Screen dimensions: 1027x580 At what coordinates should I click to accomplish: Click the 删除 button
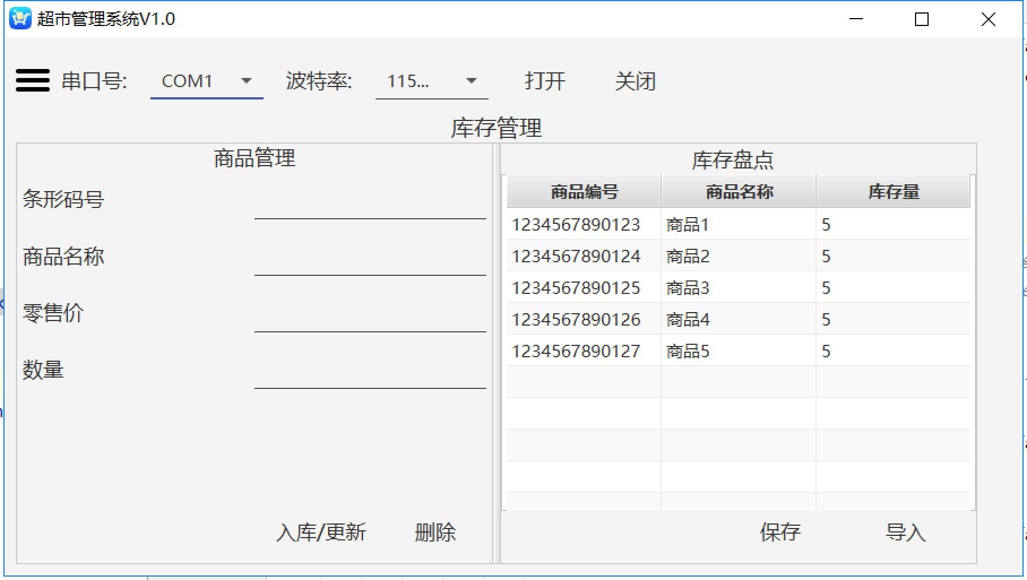tap(435, 532)
